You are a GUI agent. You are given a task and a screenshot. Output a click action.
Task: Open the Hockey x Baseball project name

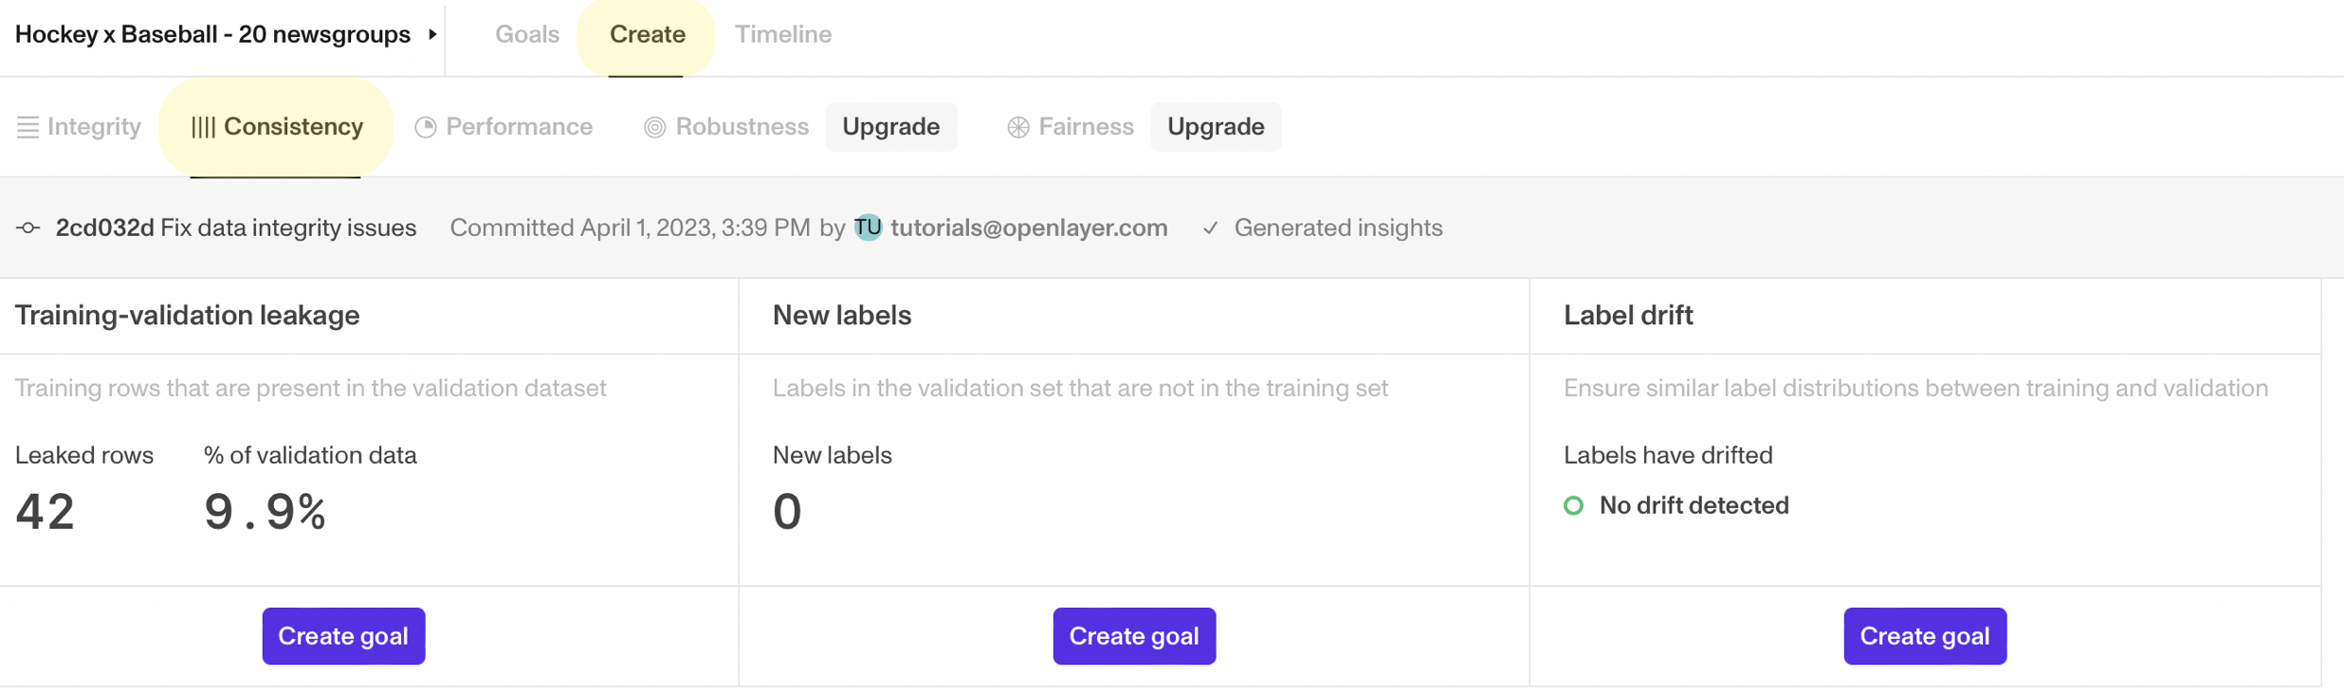pyautogui.click(x=212, y=34)
